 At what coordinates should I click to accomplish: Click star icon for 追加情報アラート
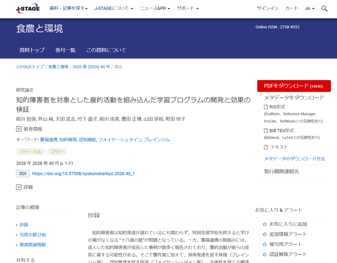point(265,234)
